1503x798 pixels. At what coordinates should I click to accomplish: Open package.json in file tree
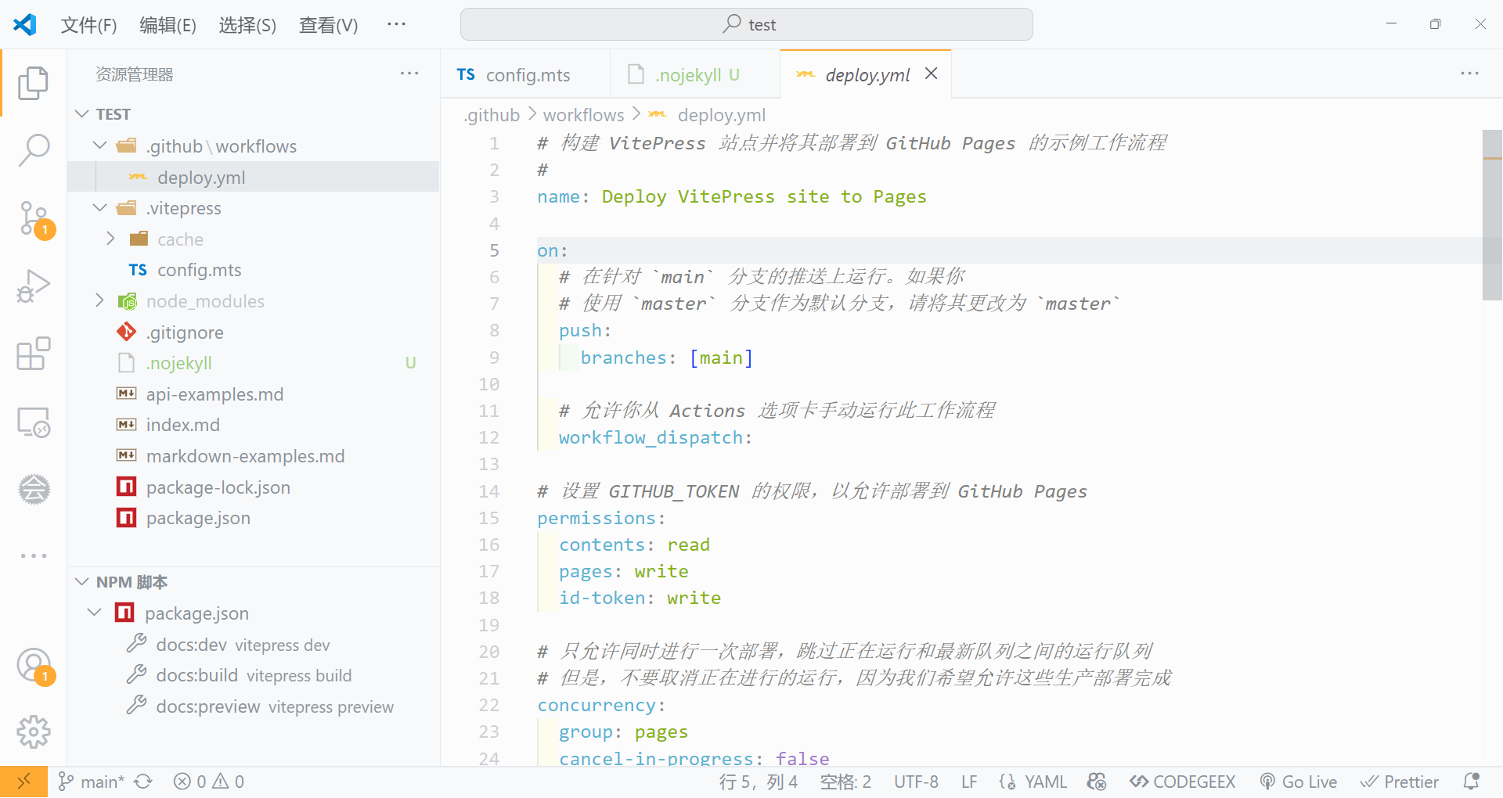(x=254, y=518)
